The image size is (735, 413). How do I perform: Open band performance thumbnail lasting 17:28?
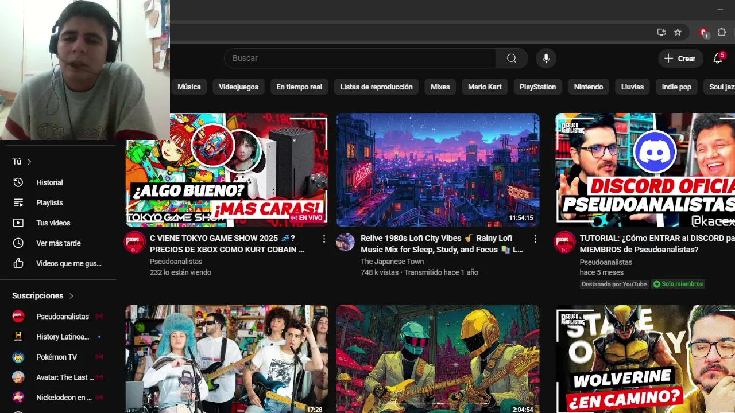[227, 359]
